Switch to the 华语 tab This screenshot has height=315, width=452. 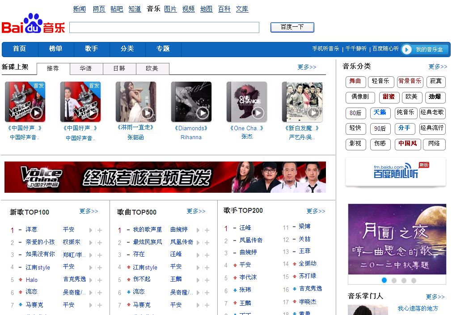(86, 68)
